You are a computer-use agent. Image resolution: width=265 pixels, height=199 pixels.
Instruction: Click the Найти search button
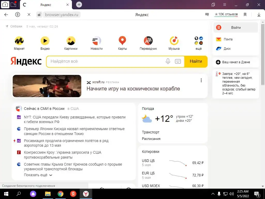click(196, 61)
